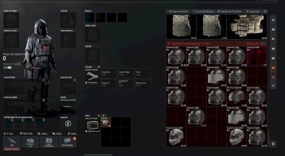
Task: Select the Capacete Tát. IM070 with 40/80
Action: [237, 137]
